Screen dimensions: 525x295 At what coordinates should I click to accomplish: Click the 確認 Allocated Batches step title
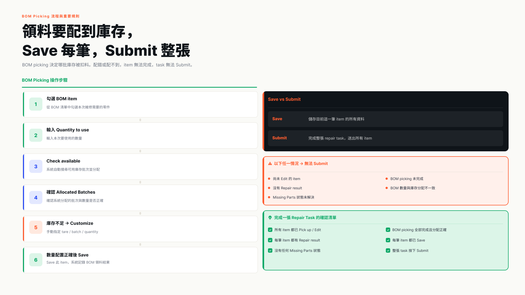pyautogui.click(x=71, y=192)
